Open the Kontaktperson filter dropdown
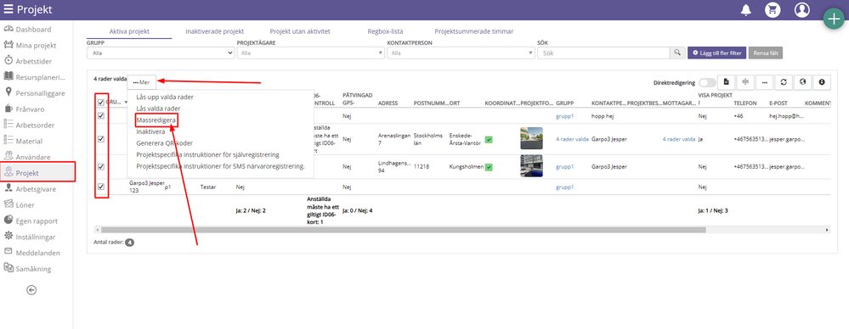The width and height of the screenshot is (849, 329). (x=461, y=53)
